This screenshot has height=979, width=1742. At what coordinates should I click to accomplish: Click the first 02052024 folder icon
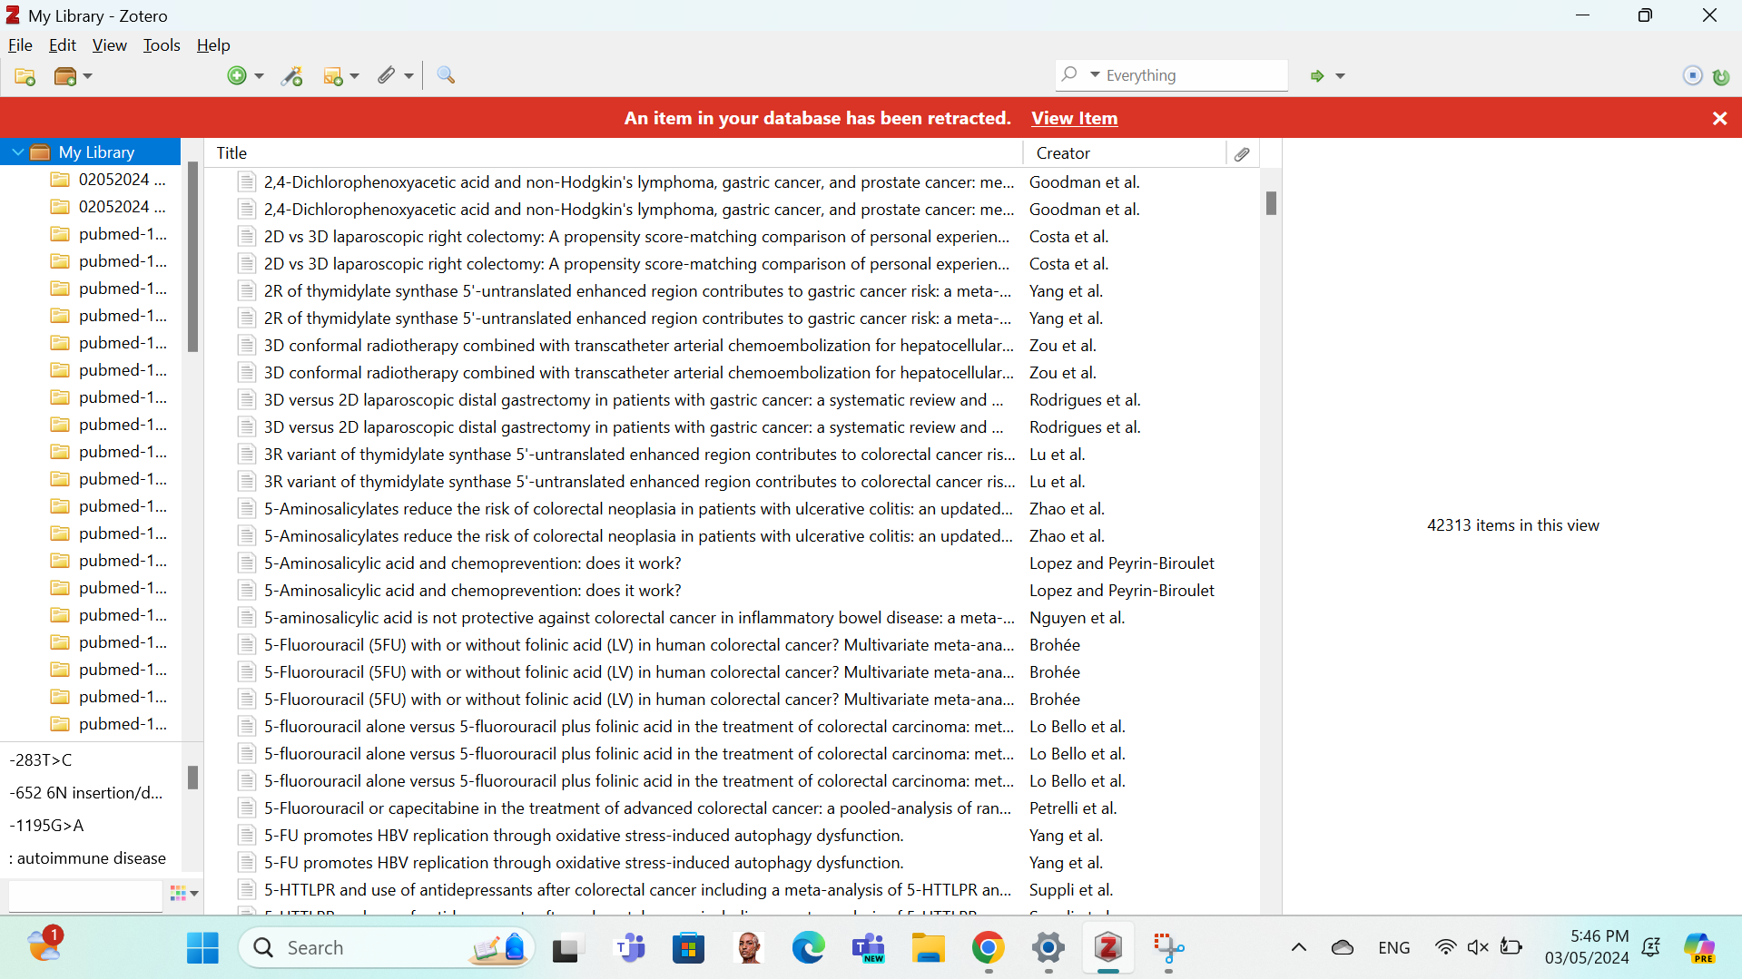pyautogui.click(x=60, y=180)
